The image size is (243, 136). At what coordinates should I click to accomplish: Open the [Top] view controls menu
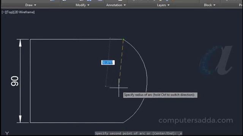(10, 12)
